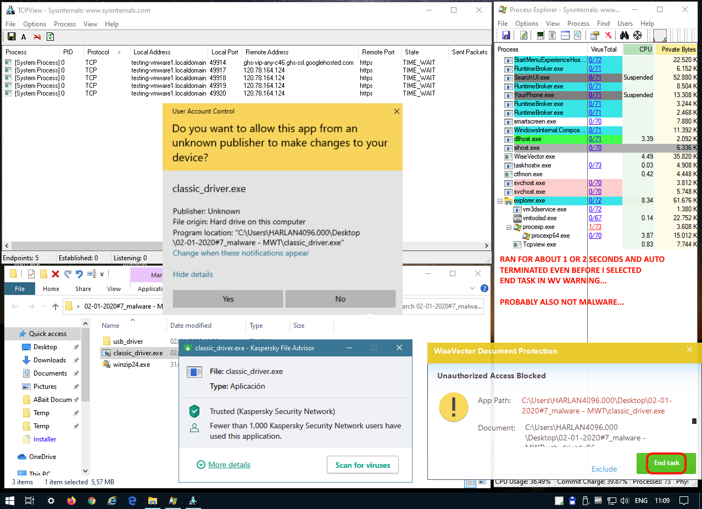
Task: Click the binoculars Find icon in Process Explorer
Action: [624, 36]
